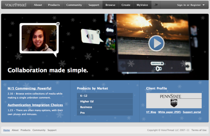Viewport: 210px width, 136px height.
Task: Click the About footer link
Action: tap(15, 130)
